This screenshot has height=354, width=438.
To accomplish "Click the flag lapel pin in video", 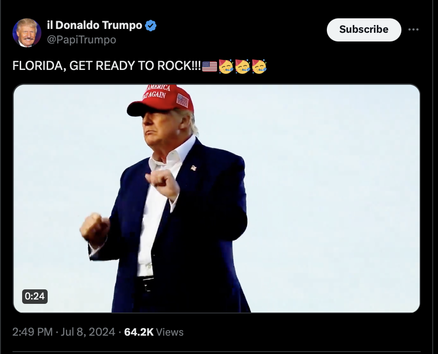I will coord(193,168).
